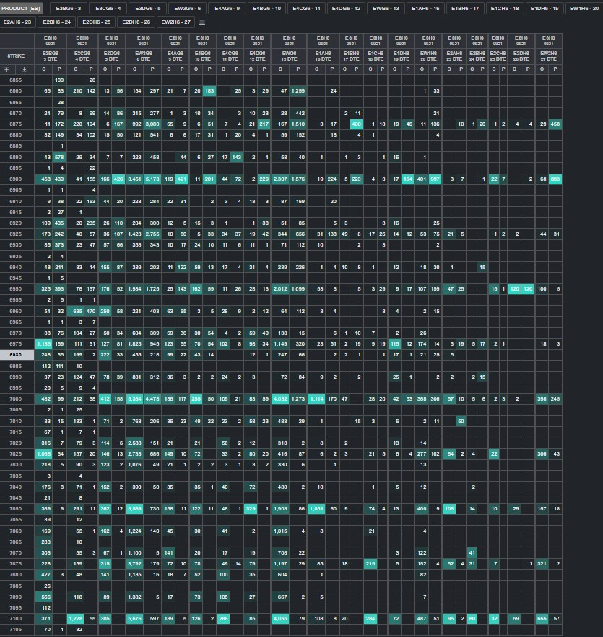Open the E3DG6 - 5 expiry tab
Viewport: 603px width, 637px height.
pos(148,8)
